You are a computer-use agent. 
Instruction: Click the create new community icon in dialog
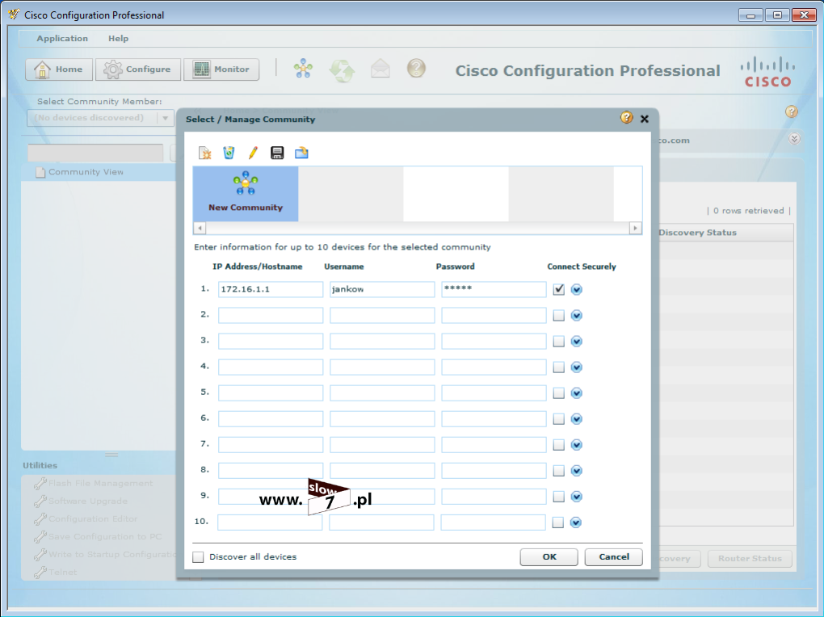point(204,153)
